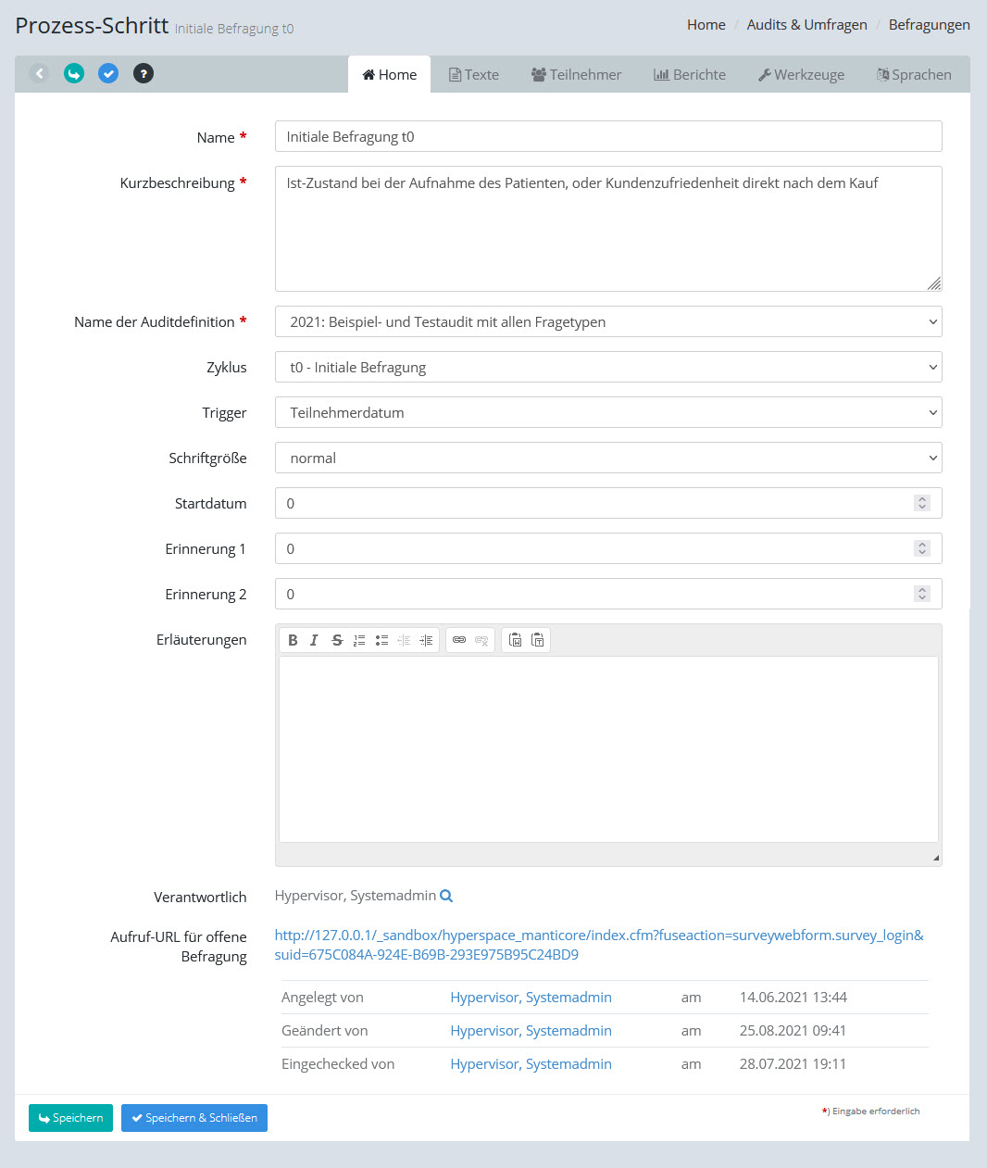The width and height of the screenshot is (987, 1168).
Task: Insert a link using the chain icon
Action: (x=459, y=640)
